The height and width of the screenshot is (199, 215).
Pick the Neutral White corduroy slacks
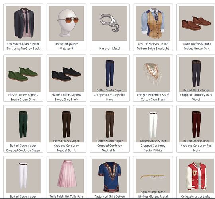coord(153,129)
